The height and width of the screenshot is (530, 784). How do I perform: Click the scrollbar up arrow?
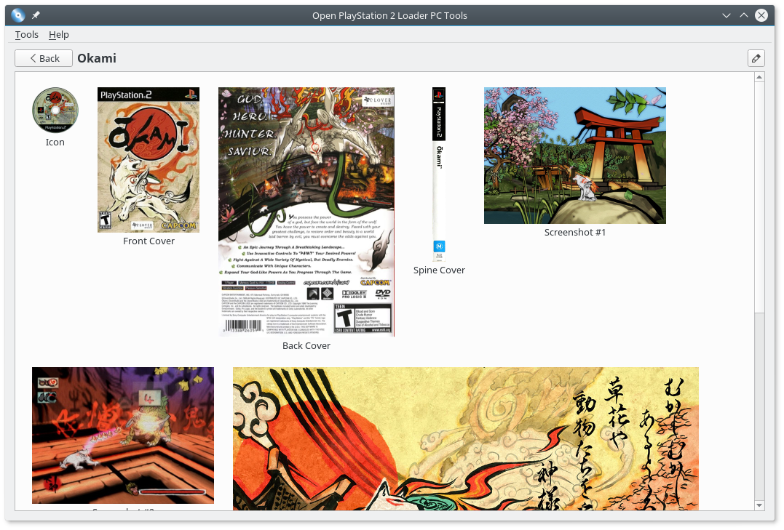(759, 77)
